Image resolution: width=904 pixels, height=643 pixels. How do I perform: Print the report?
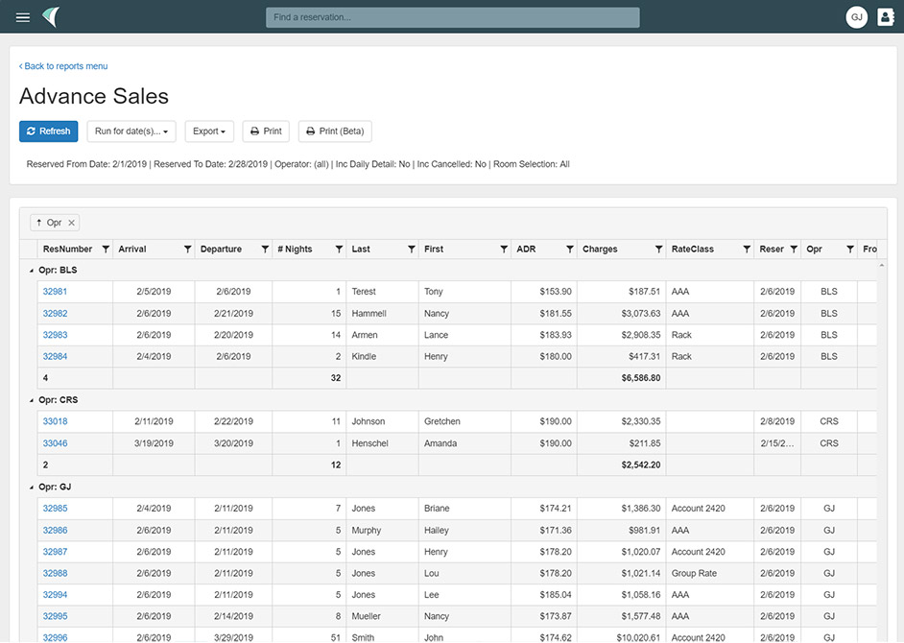266,131
